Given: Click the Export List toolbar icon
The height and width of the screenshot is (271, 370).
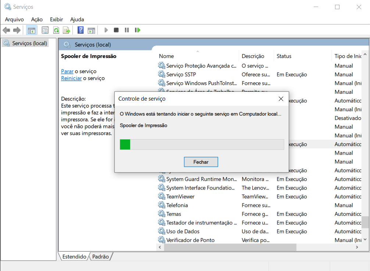Looking at the screenshot, I should pos(66,30).
